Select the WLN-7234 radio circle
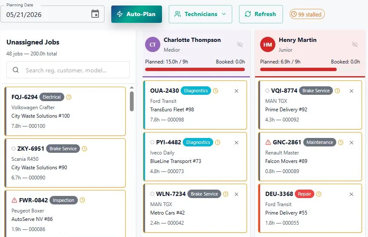The height and width of the screenshot is (237, 368). tap(152, 194)
